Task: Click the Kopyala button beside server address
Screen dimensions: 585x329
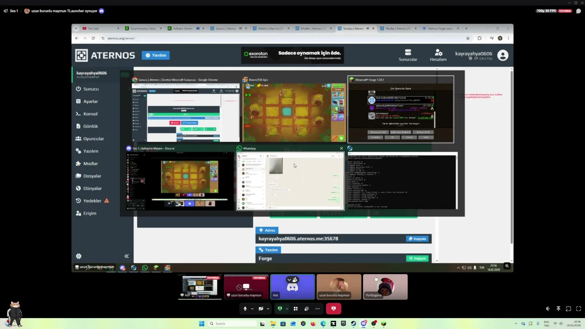Action: point(417,239)
